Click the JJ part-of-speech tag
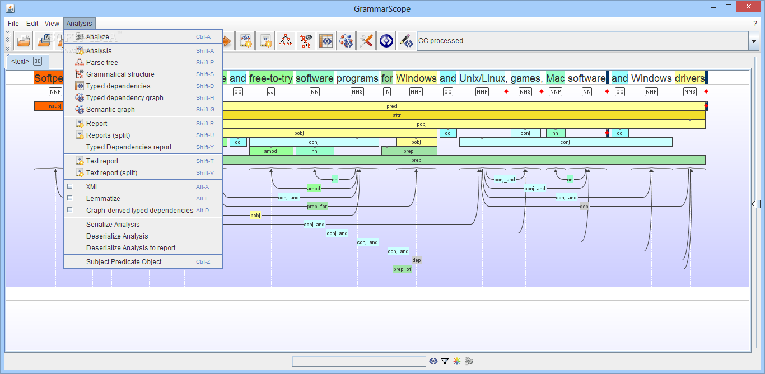The width and height of the screenshot is (765, 374). 271,92
